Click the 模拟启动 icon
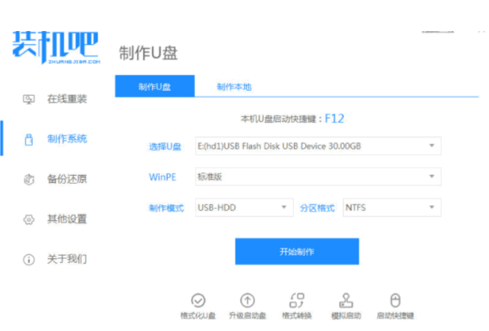Screen dimensions: 489x331 (x=346, y=301)
